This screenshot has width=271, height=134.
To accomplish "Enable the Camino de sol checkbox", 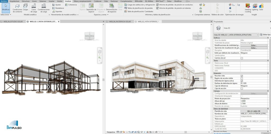I will coord(242,58).
